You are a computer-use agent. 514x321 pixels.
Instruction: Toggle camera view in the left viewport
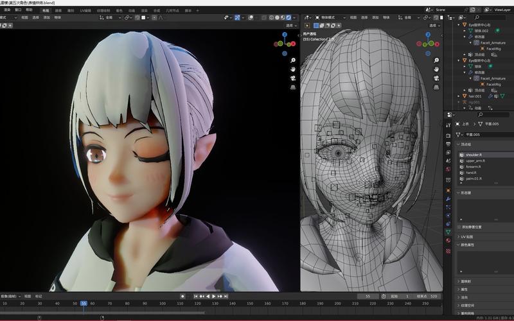(x=293, y=78)
